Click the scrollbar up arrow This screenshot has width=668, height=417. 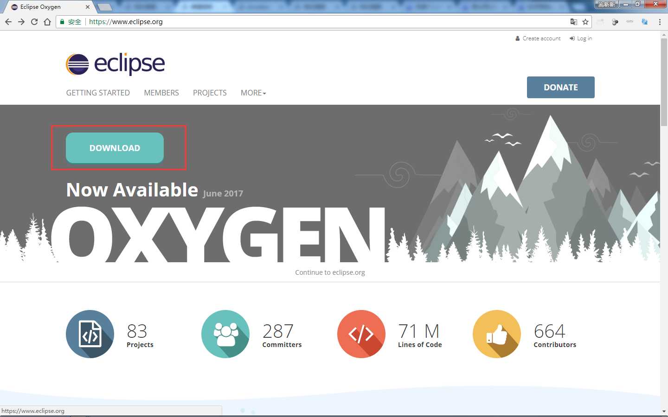[x=664, y=35]
